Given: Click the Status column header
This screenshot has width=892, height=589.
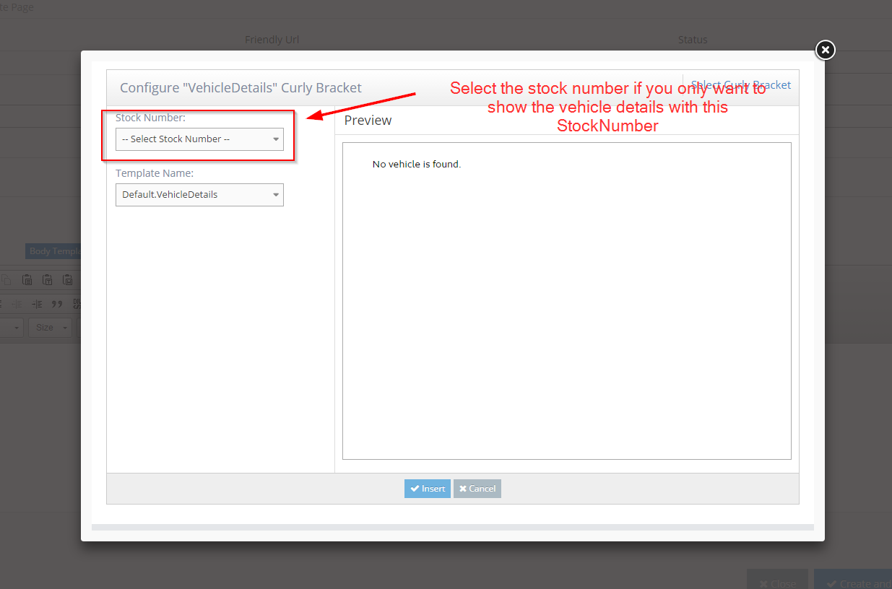Looking at the screenshot, I should pos(692,40).
